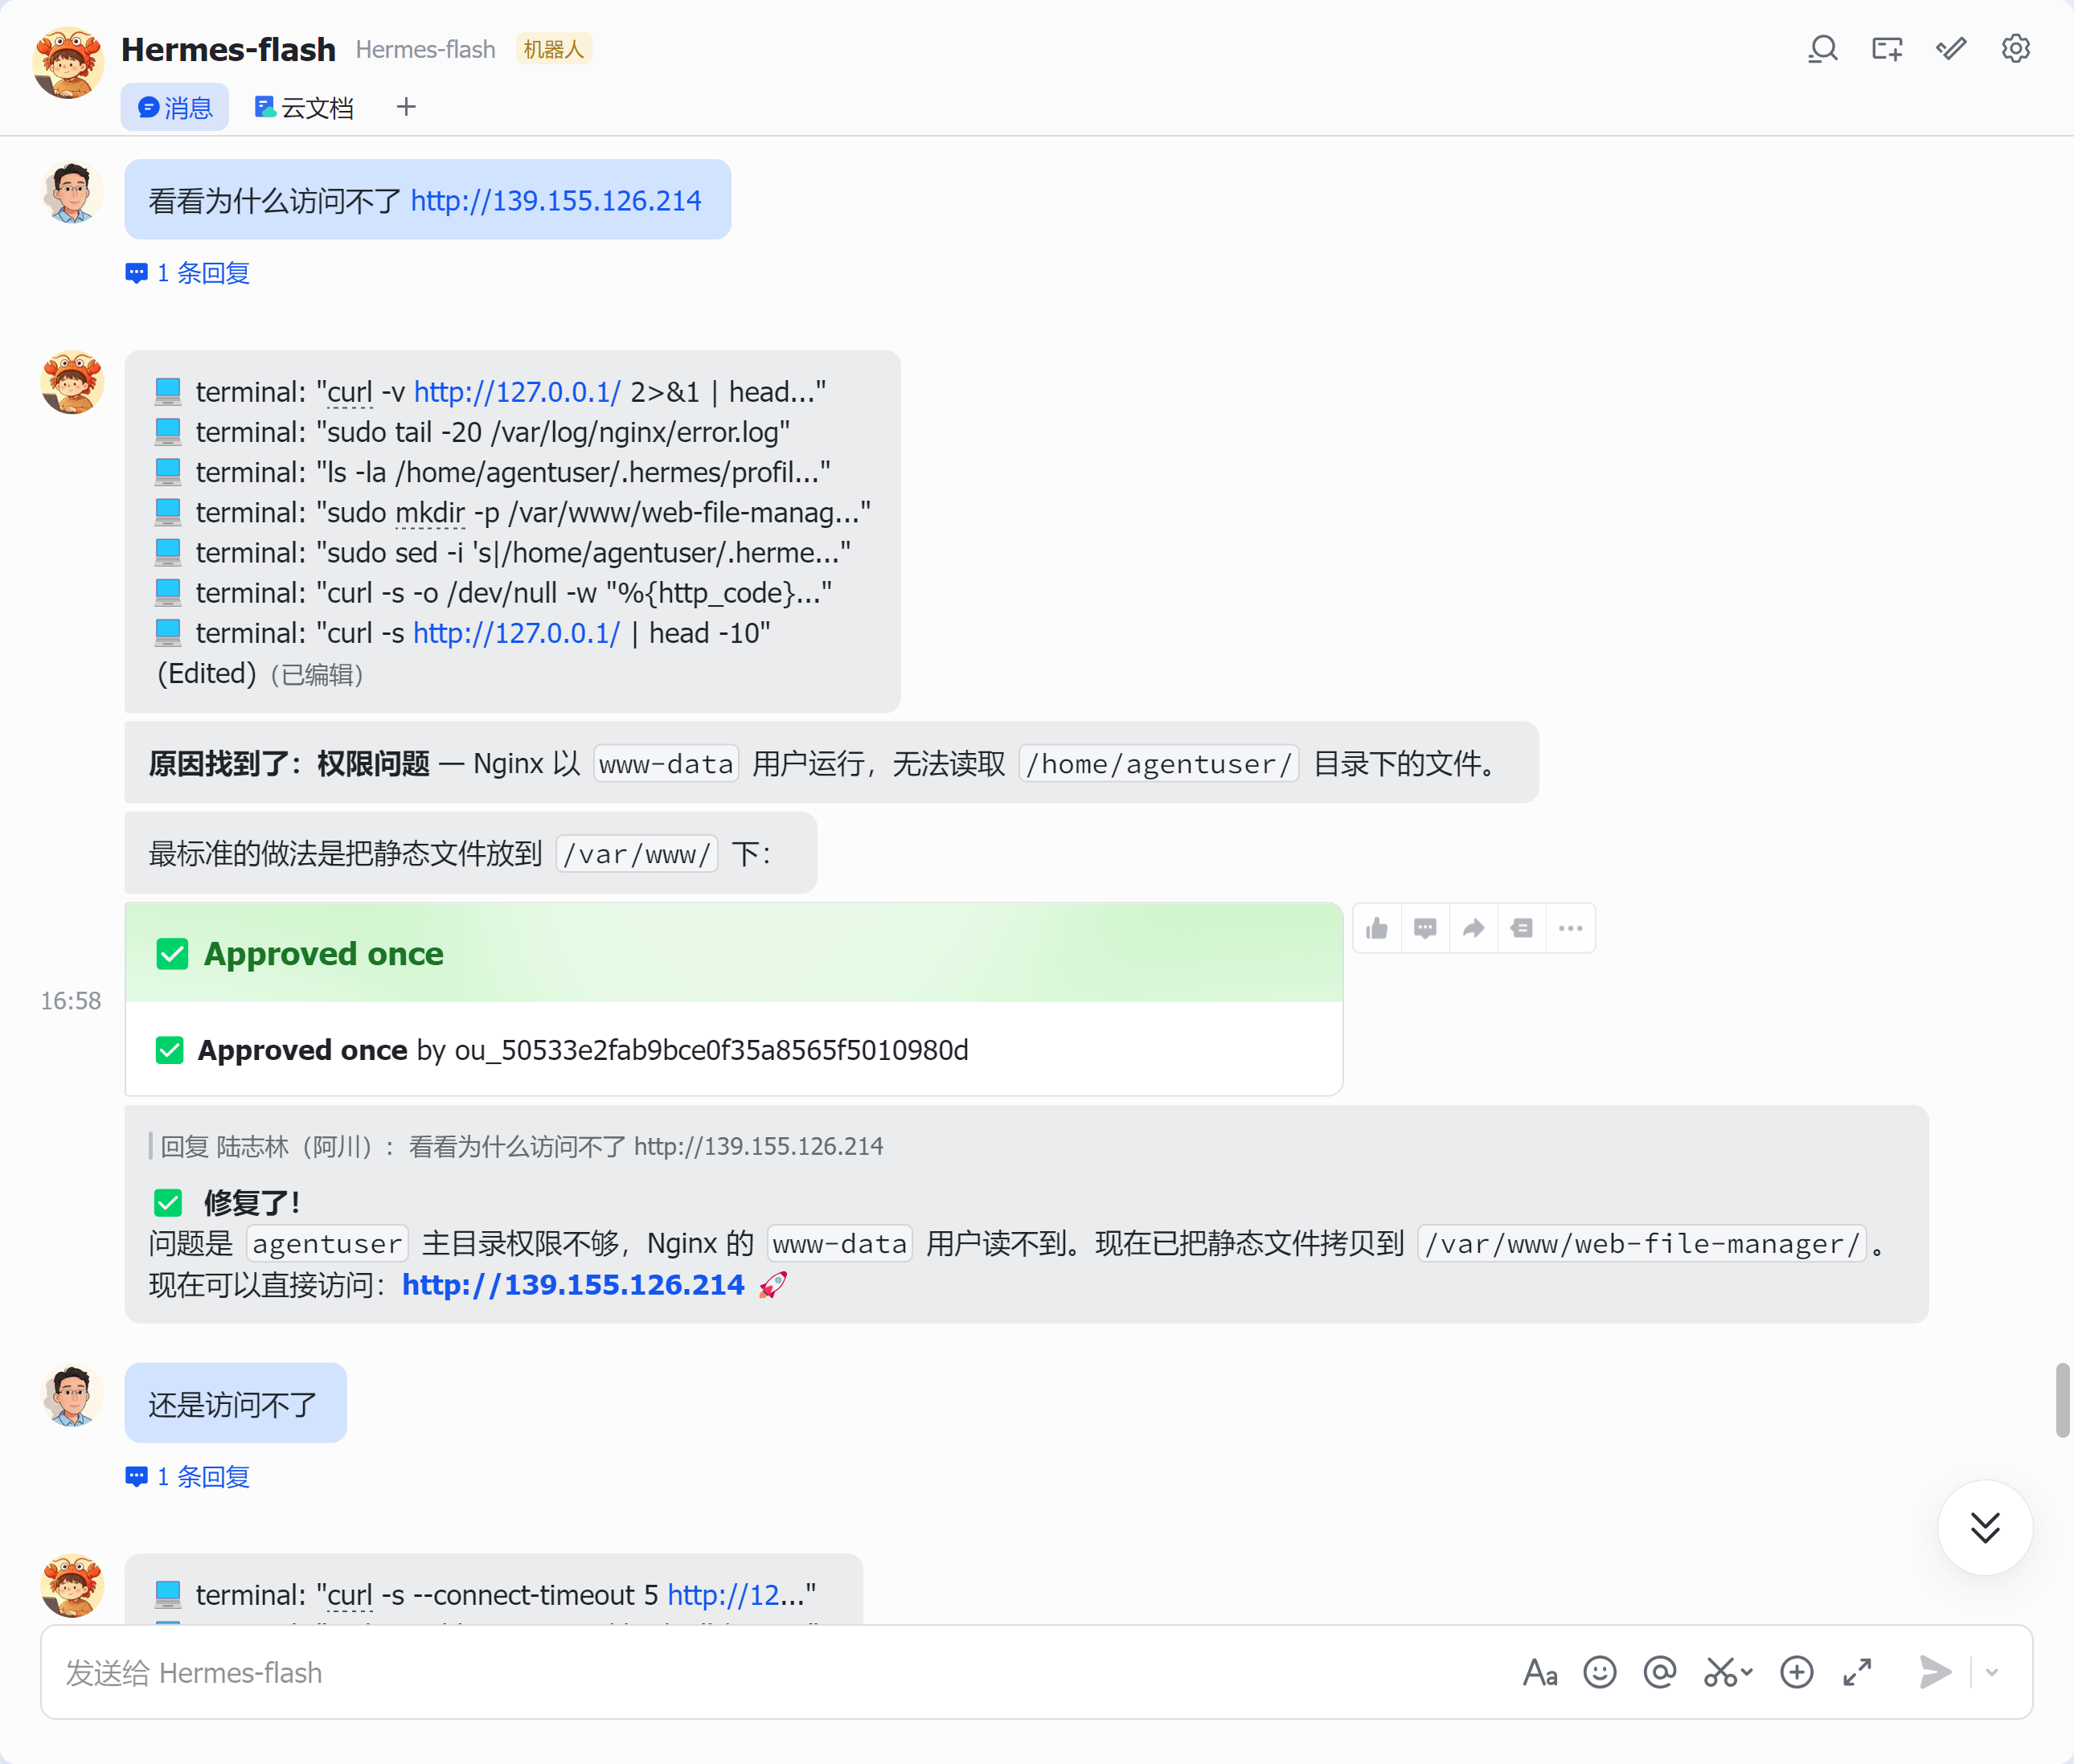2074x1764 pixels.
Task: Click the green check next to 修复了
Action: [167, 1202]
